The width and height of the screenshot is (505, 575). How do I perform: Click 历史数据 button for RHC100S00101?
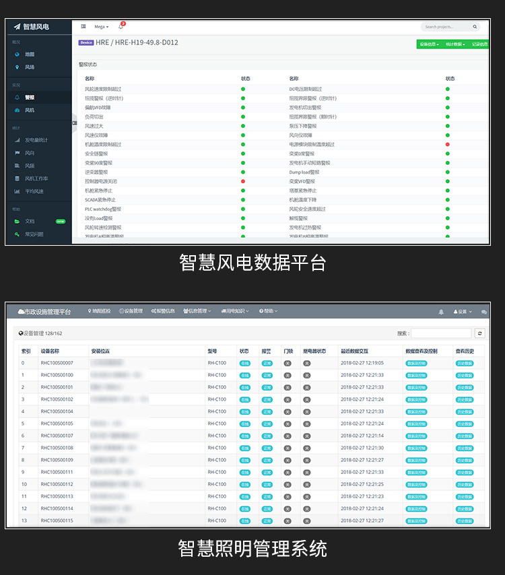(x=464, y=387)
